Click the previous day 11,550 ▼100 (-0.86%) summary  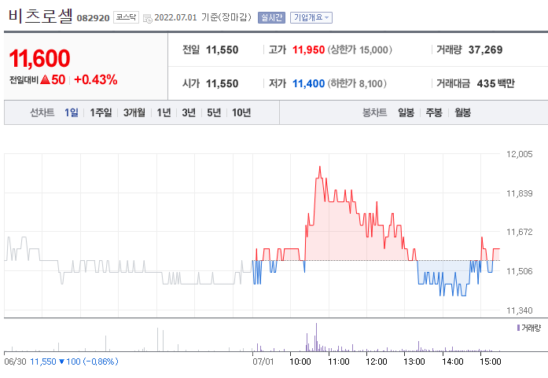74,361
